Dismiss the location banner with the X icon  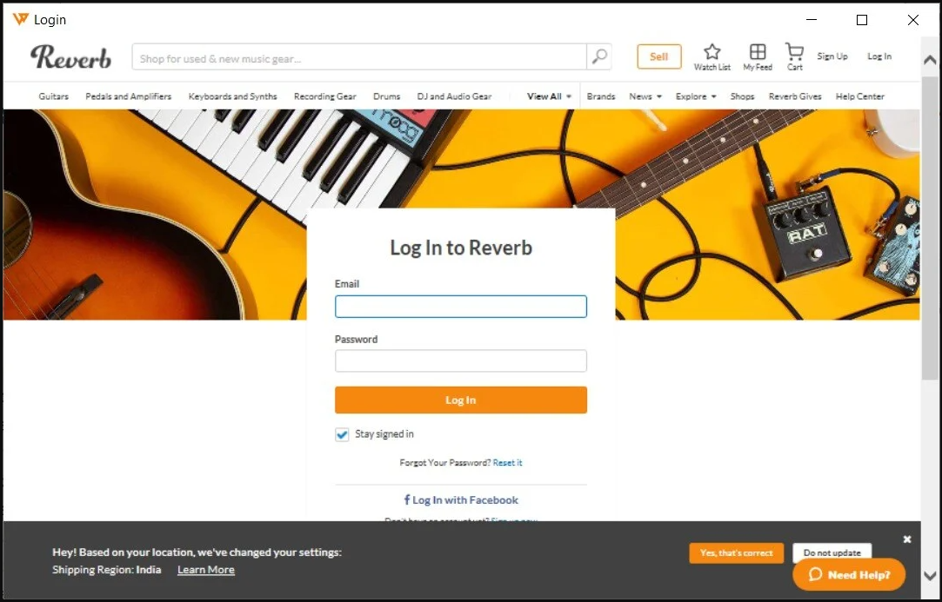point(907,539)
